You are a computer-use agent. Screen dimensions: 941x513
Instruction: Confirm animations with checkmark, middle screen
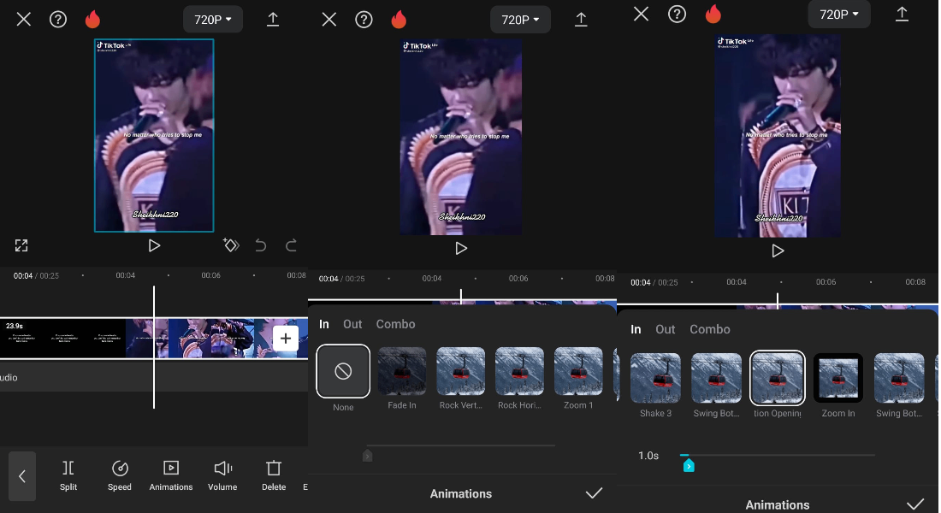point(595,493)
